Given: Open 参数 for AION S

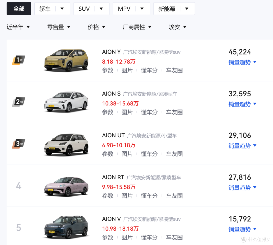Looking at the screenshot, I should (108, 112).
